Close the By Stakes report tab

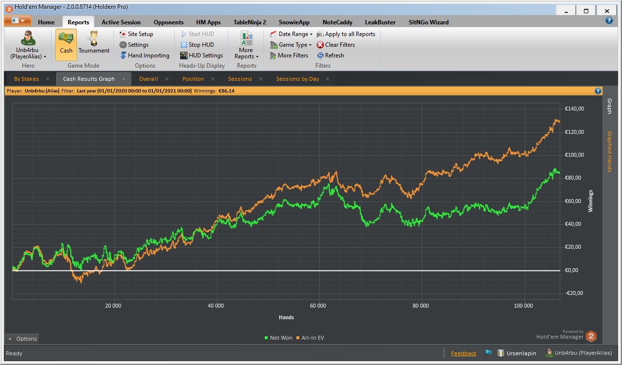click(x=48, y=79)
